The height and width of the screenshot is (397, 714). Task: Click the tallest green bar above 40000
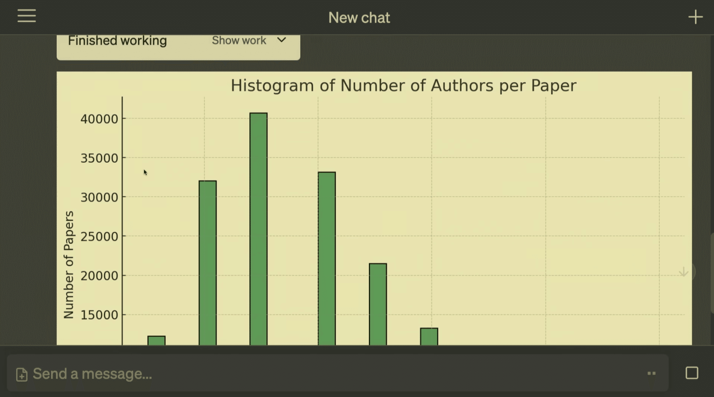point(258,229)
